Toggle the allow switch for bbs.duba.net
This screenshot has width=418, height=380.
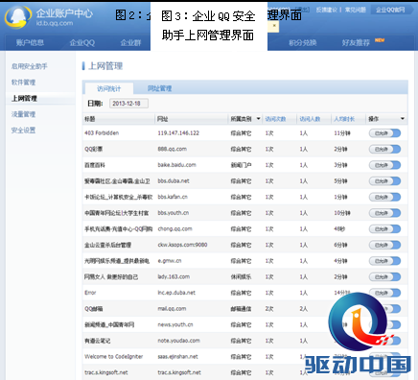[x=384, y=181]
